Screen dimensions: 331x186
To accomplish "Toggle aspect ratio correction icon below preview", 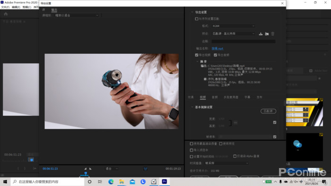I will (x=146, y=169).
